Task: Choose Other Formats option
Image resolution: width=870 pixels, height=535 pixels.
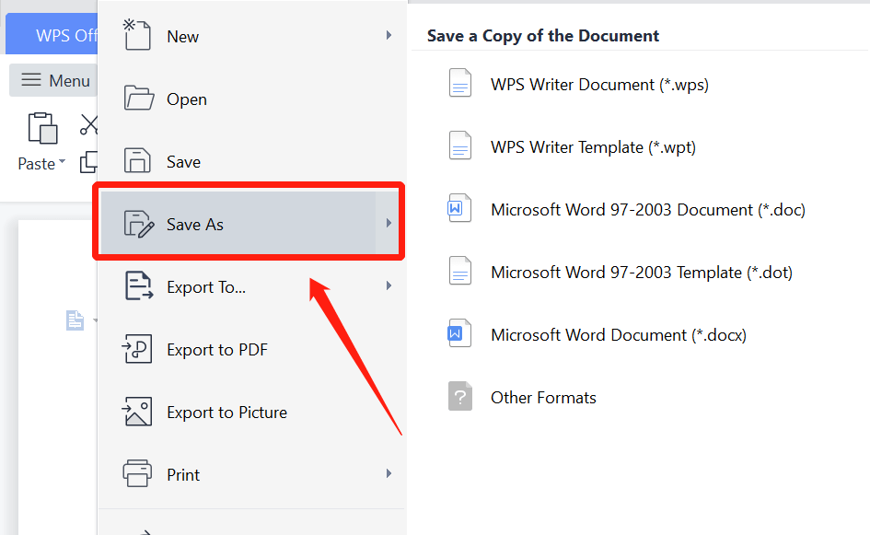Action: 543,398
